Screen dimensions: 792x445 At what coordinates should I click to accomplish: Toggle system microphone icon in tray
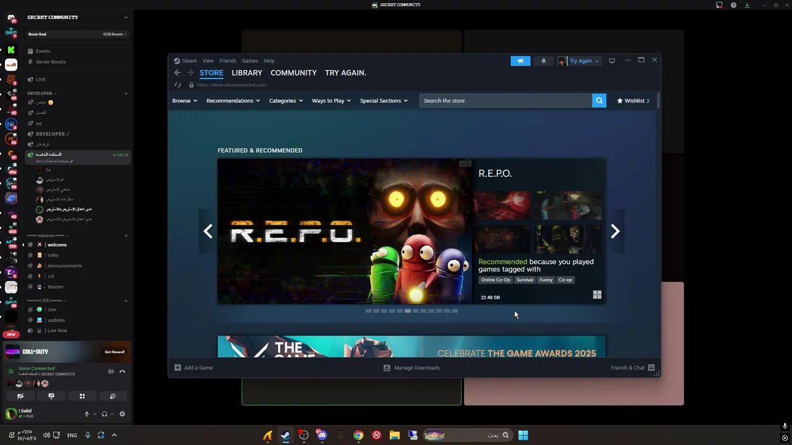tap(87, 435)
